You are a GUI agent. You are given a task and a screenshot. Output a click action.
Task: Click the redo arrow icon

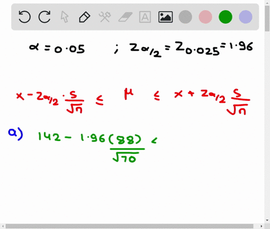pos(44,17)
